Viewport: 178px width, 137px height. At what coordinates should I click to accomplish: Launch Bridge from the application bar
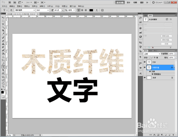(10, 2)
